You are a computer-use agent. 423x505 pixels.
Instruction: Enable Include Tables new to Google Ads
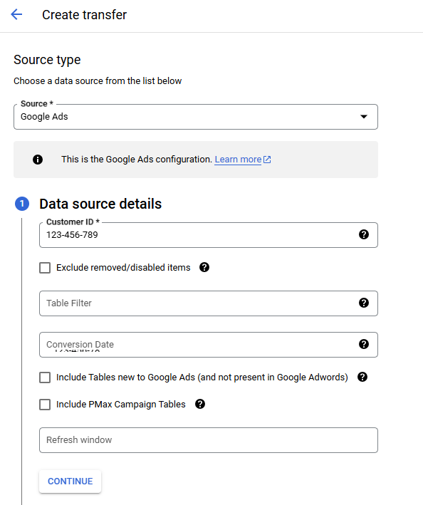pos(45,378)
